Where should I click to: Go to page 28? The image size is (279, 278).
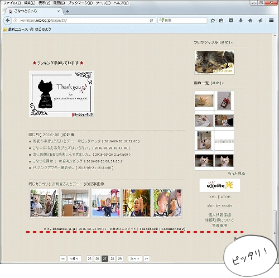(x=112, y=258)
